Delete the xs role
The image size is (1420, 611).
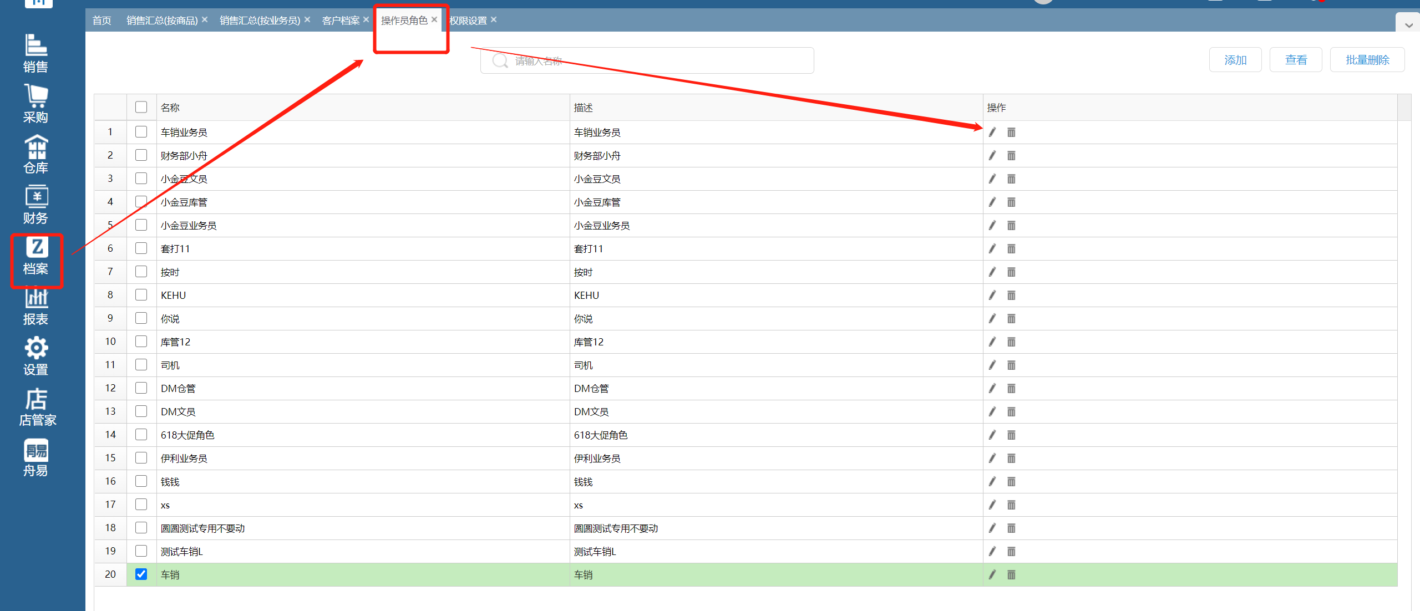tap(1011, 505)
